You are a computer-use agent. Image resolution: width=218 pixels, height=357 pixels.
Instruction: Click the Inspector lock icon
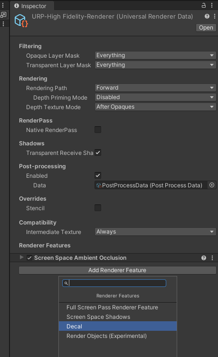(204, 5)
